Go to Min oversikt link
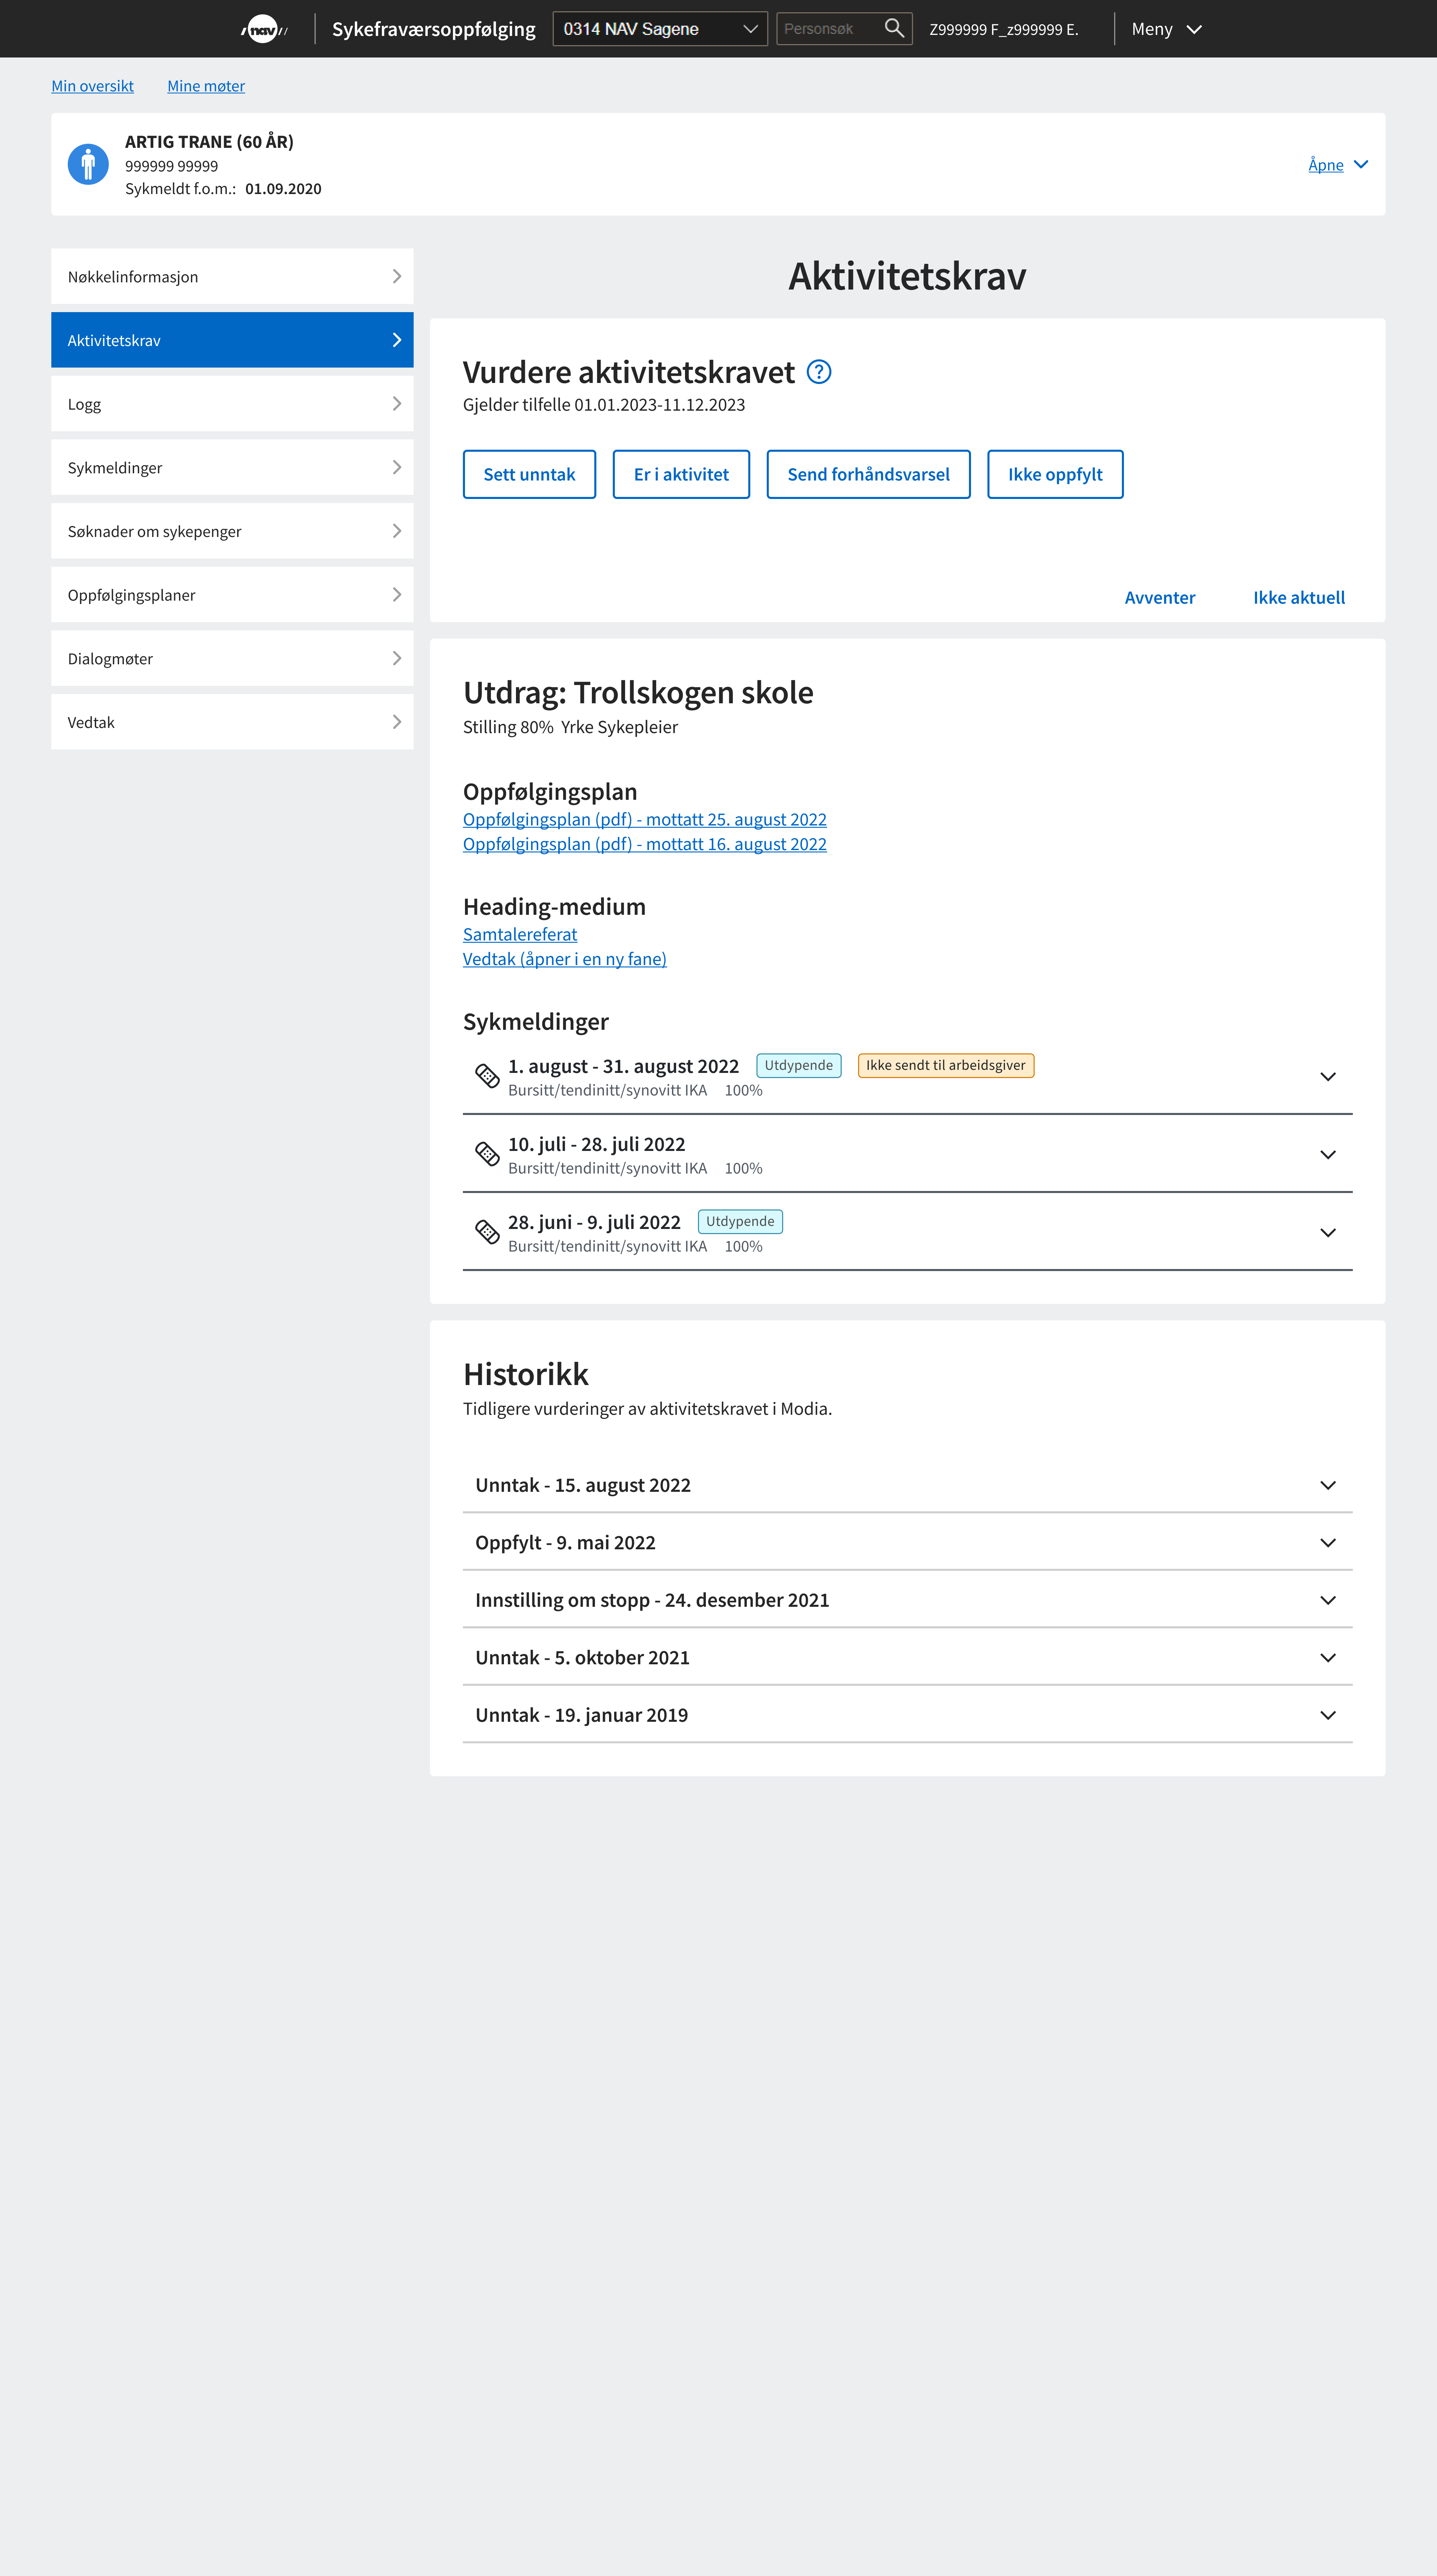Viewport: 1437px width, 2576px height. (92, 86)
